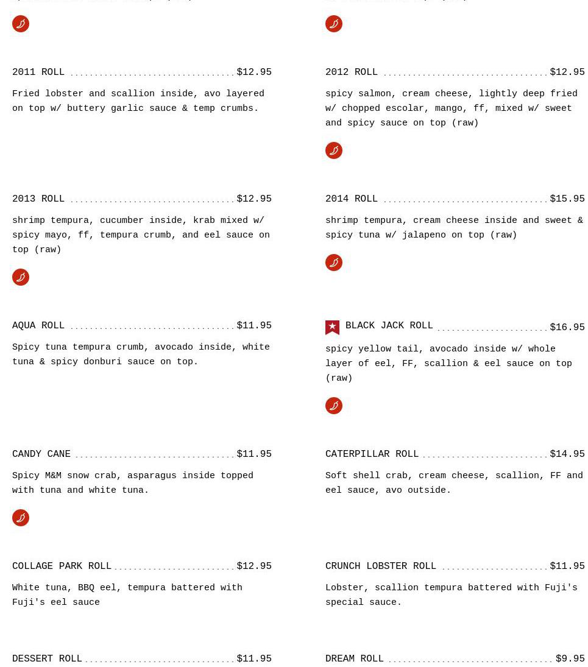
Task: Click the $16.95 Black Jack Roll price
Action: tap(567, 328)
